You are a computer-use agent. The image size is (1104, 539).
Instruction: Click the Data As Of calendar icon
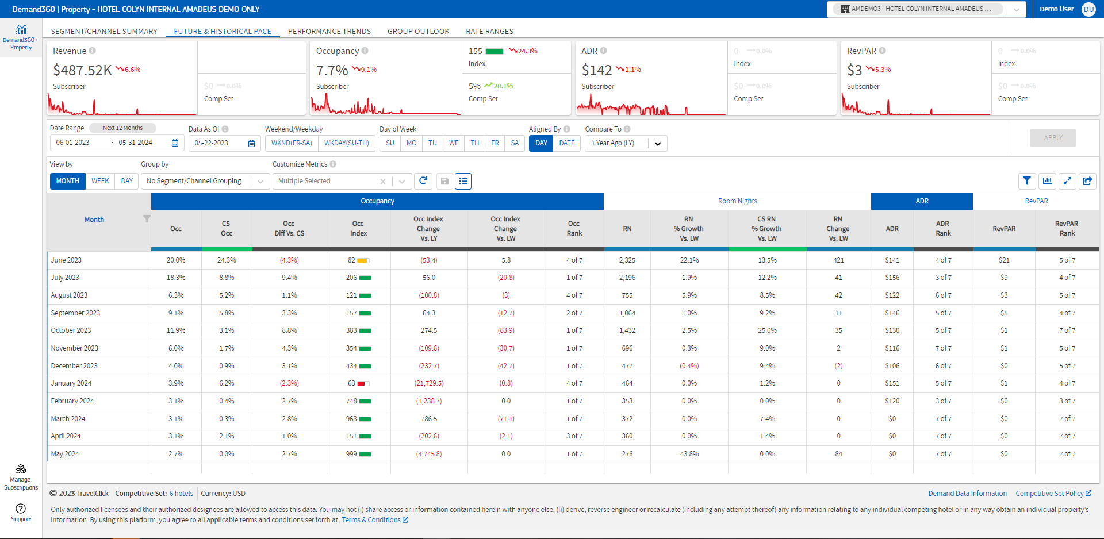click(251, 143)
